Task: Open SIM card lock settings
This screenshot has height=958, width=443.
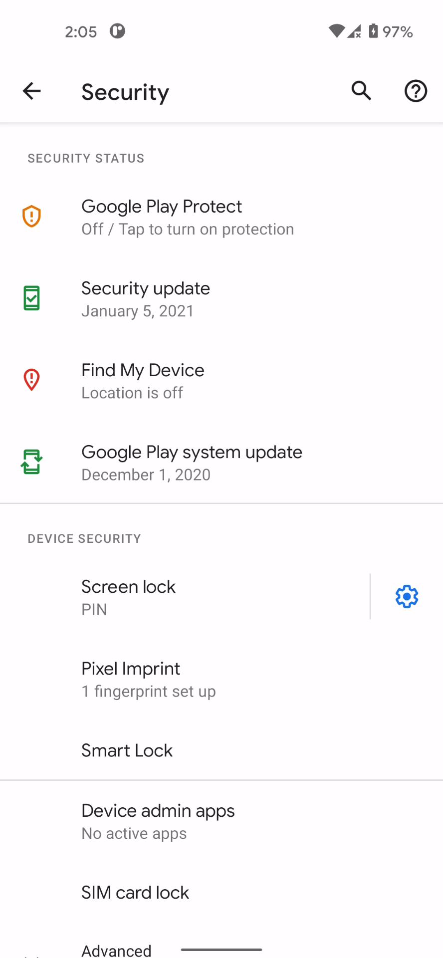Action: click(x=135, y=893)
